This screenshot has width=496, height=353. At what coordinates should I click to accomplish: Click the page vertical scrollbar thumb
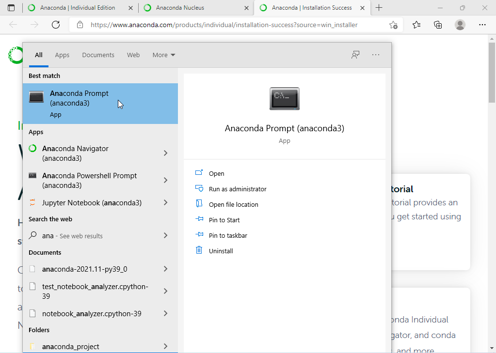492,73
